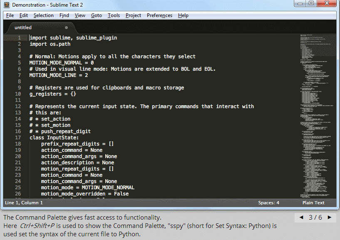Click 'motion_mode = MOTION_MODE_NORMAL' line

[x=88, y=188]
